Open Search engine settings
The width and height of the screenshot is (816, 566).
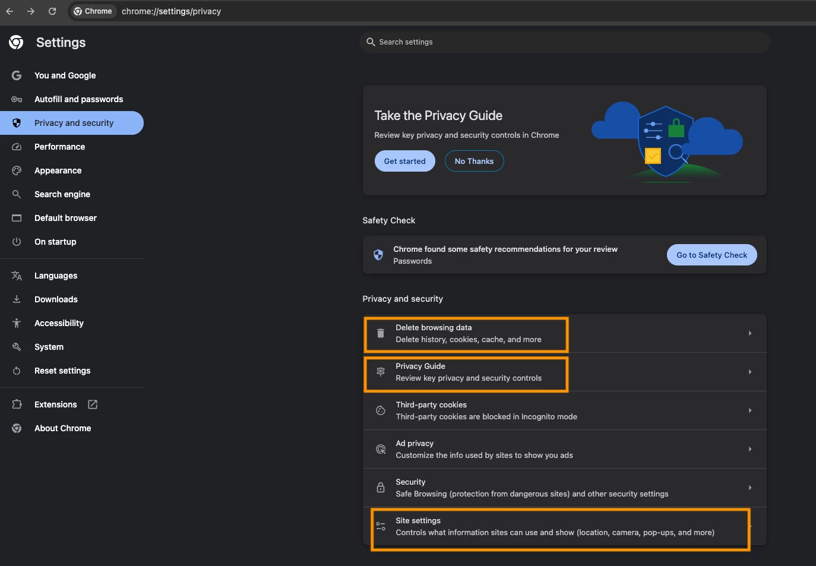[72, 194]
